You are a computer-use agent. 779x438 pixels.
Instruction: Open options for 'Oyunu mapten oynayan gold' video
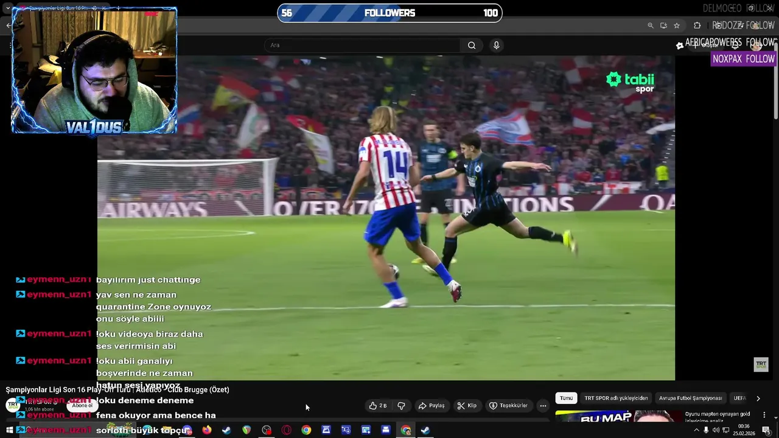tap(764, 415)
